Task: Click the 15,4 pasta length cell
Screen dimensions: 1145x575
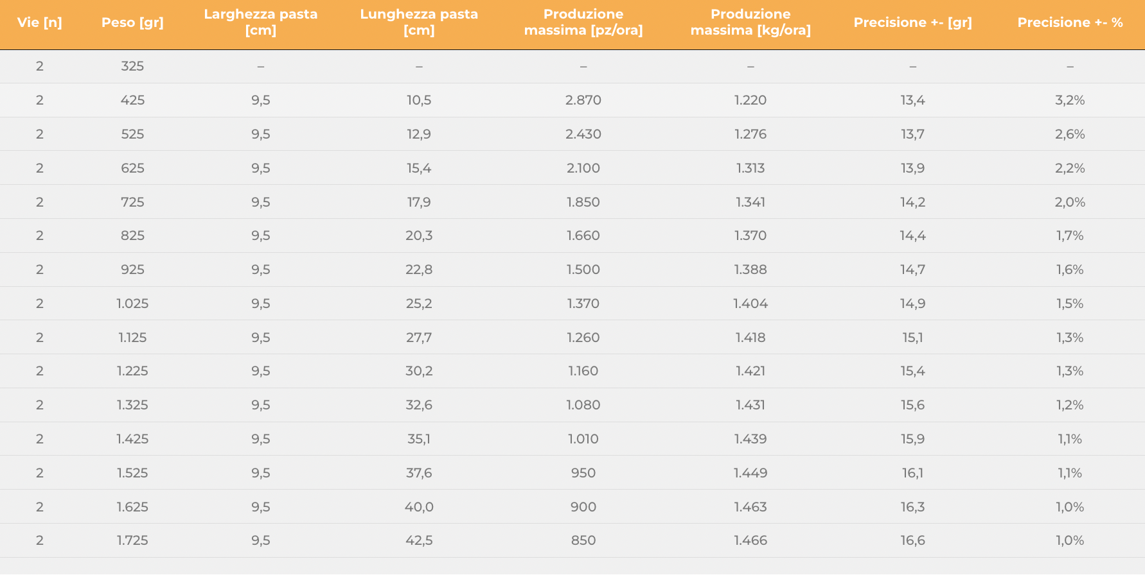Action: point(419,168)
